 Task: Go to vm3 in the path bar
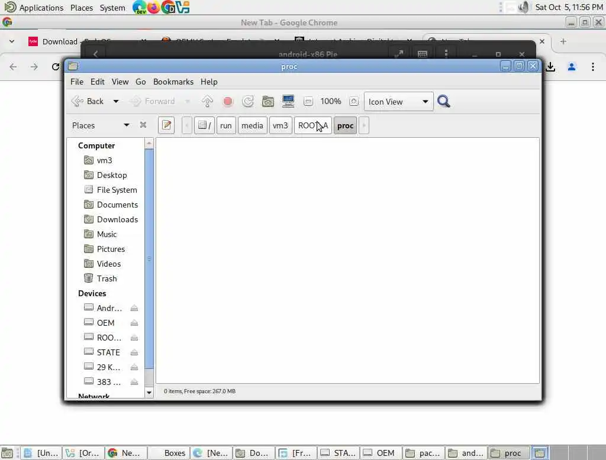[x=280, y=125]
